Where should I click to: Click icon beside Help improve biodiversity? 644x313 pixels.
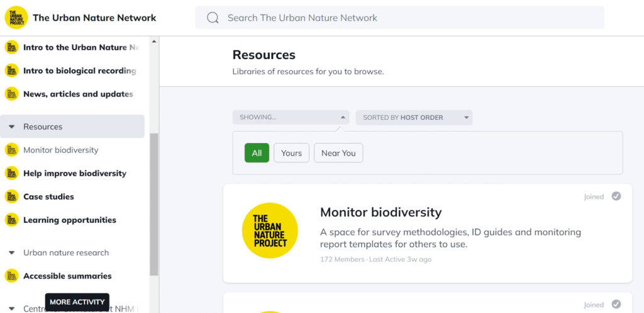coord(11,173)
